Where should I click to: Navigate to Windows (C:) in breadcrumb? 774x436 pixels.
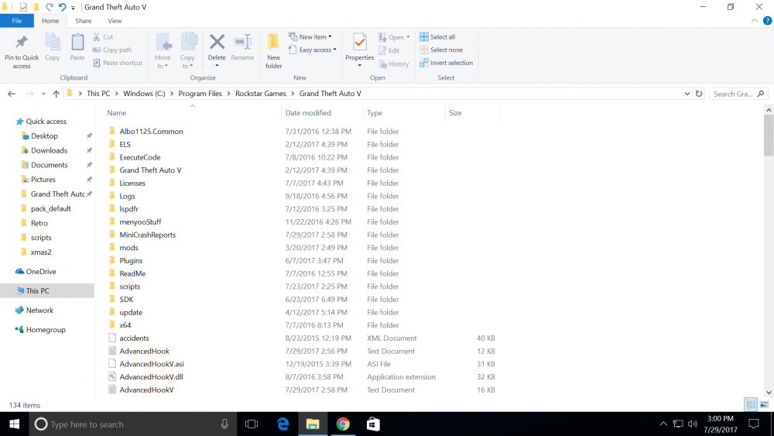pos(144,94)
